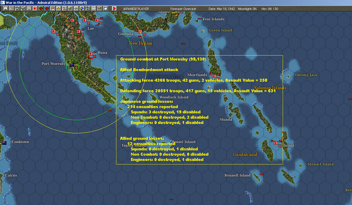Click the anchor port icon near Buna
The height and width of the screenshot is (205, 352).
pos(87,52)
